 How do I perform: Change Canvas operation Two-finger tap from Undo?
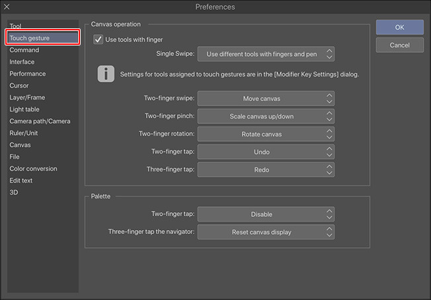click(266, 152)
